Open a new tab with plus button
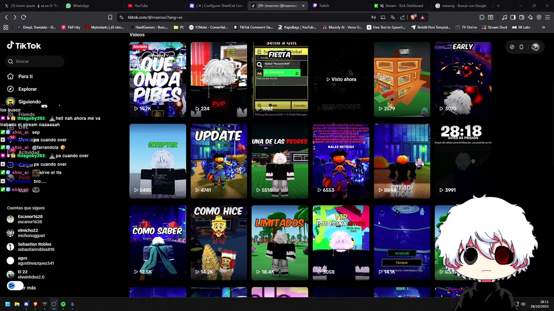 (498, 6)
